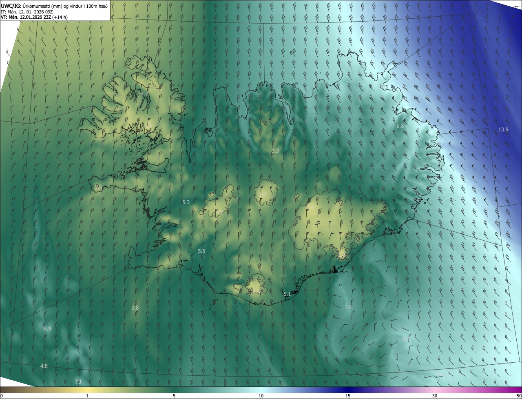The height and width of the screenshot is (399, 522).
Task: Click the 'VT: Mán. 12.01.2026 23Z (+14 h)' line
Action: (34, 17)
